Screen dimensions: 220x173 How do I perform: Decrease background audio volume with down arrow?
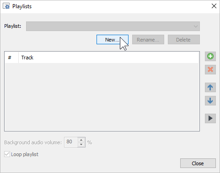(81, 144)
